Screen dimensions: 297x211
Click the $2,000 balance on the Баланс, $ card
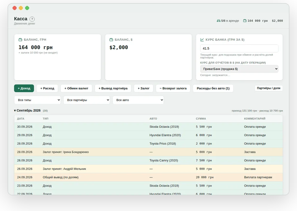tap(119, 47)
